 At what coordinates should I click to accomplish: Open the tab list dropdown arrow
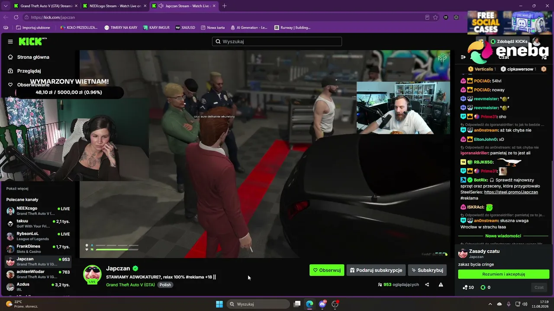tap(5, 6)
